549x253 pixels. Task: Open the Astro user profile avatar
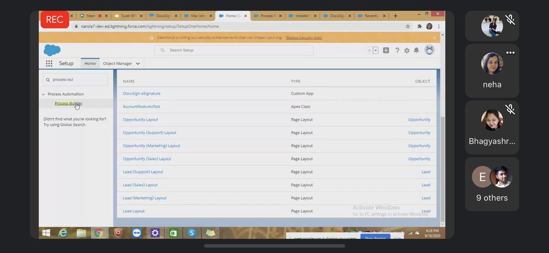[x=429, y=50]
